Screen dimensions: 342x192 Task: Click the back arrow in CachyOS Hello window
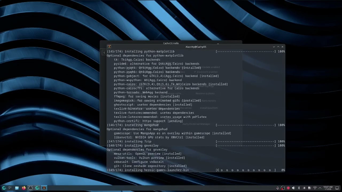pyautogui.click(x=104, y=53)
